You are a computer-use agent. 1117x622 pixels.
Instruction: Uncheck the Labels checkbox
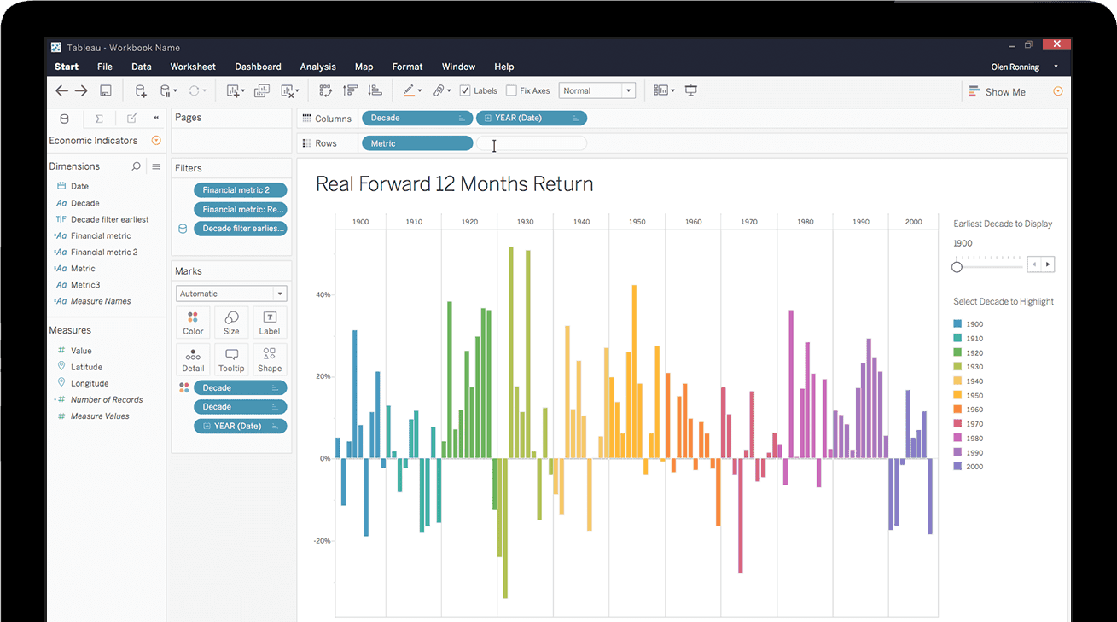pyautogui.click(x=465, y=90)
